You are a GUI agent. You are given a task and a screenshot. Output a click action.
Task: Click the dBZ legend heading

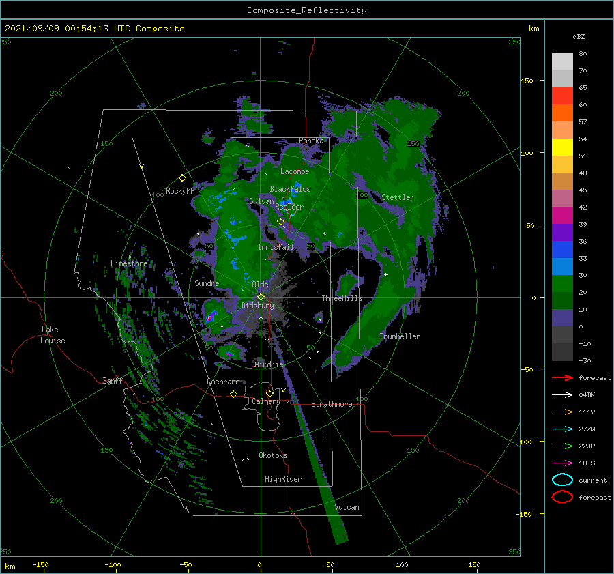click(579, 36)
